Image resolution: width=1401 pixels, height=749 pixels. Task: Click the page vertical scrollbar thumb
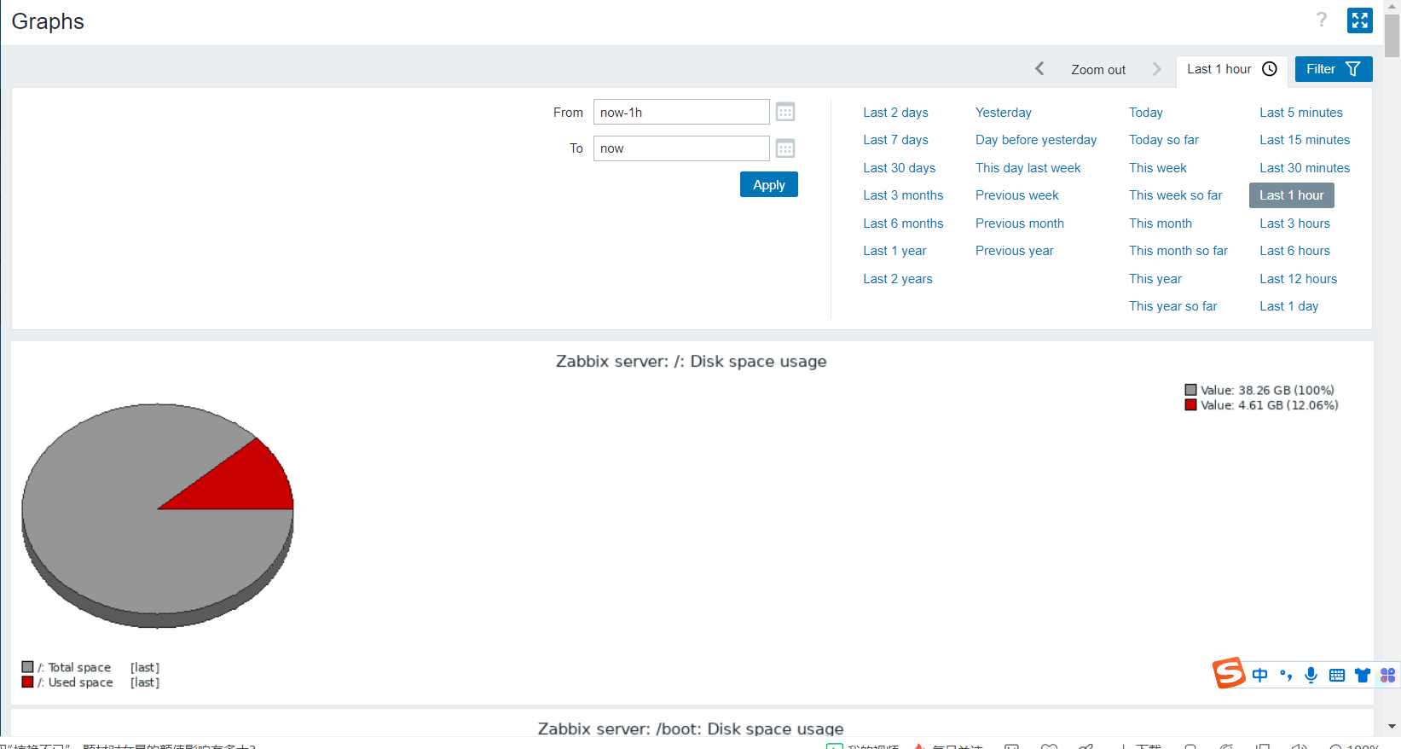[1392, 35]
